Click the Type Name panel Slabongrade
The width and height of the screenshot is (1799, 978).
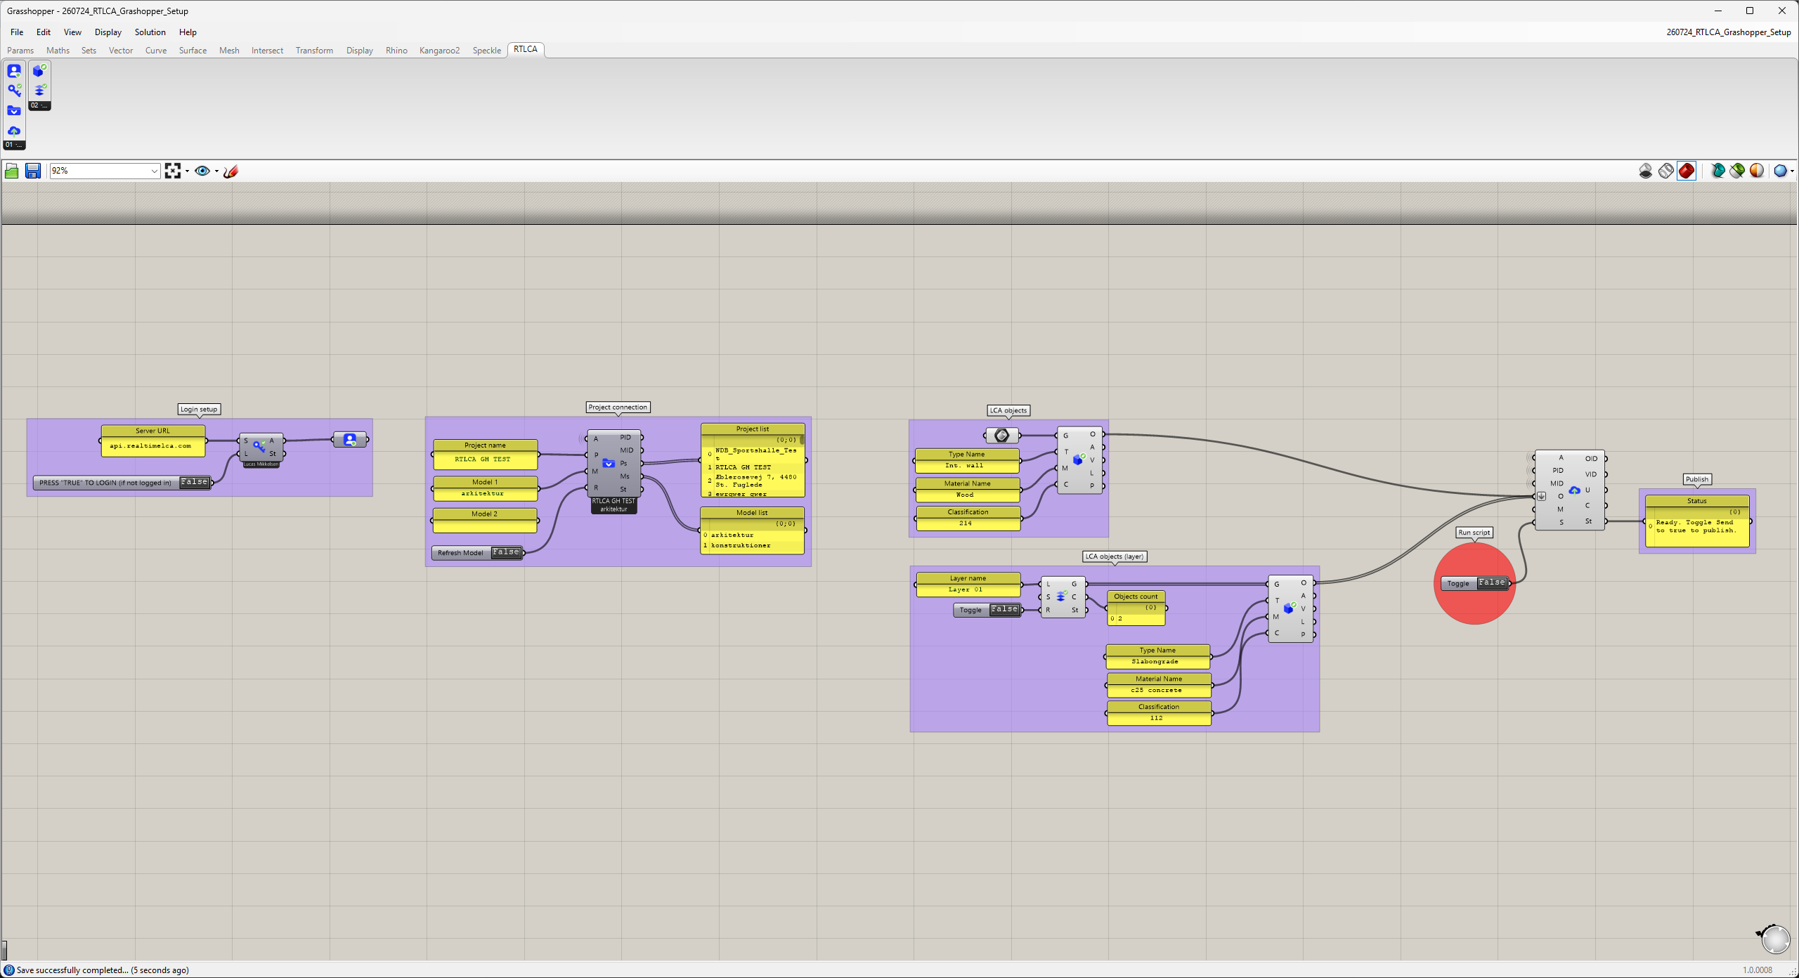click(x=1158, y=656)
